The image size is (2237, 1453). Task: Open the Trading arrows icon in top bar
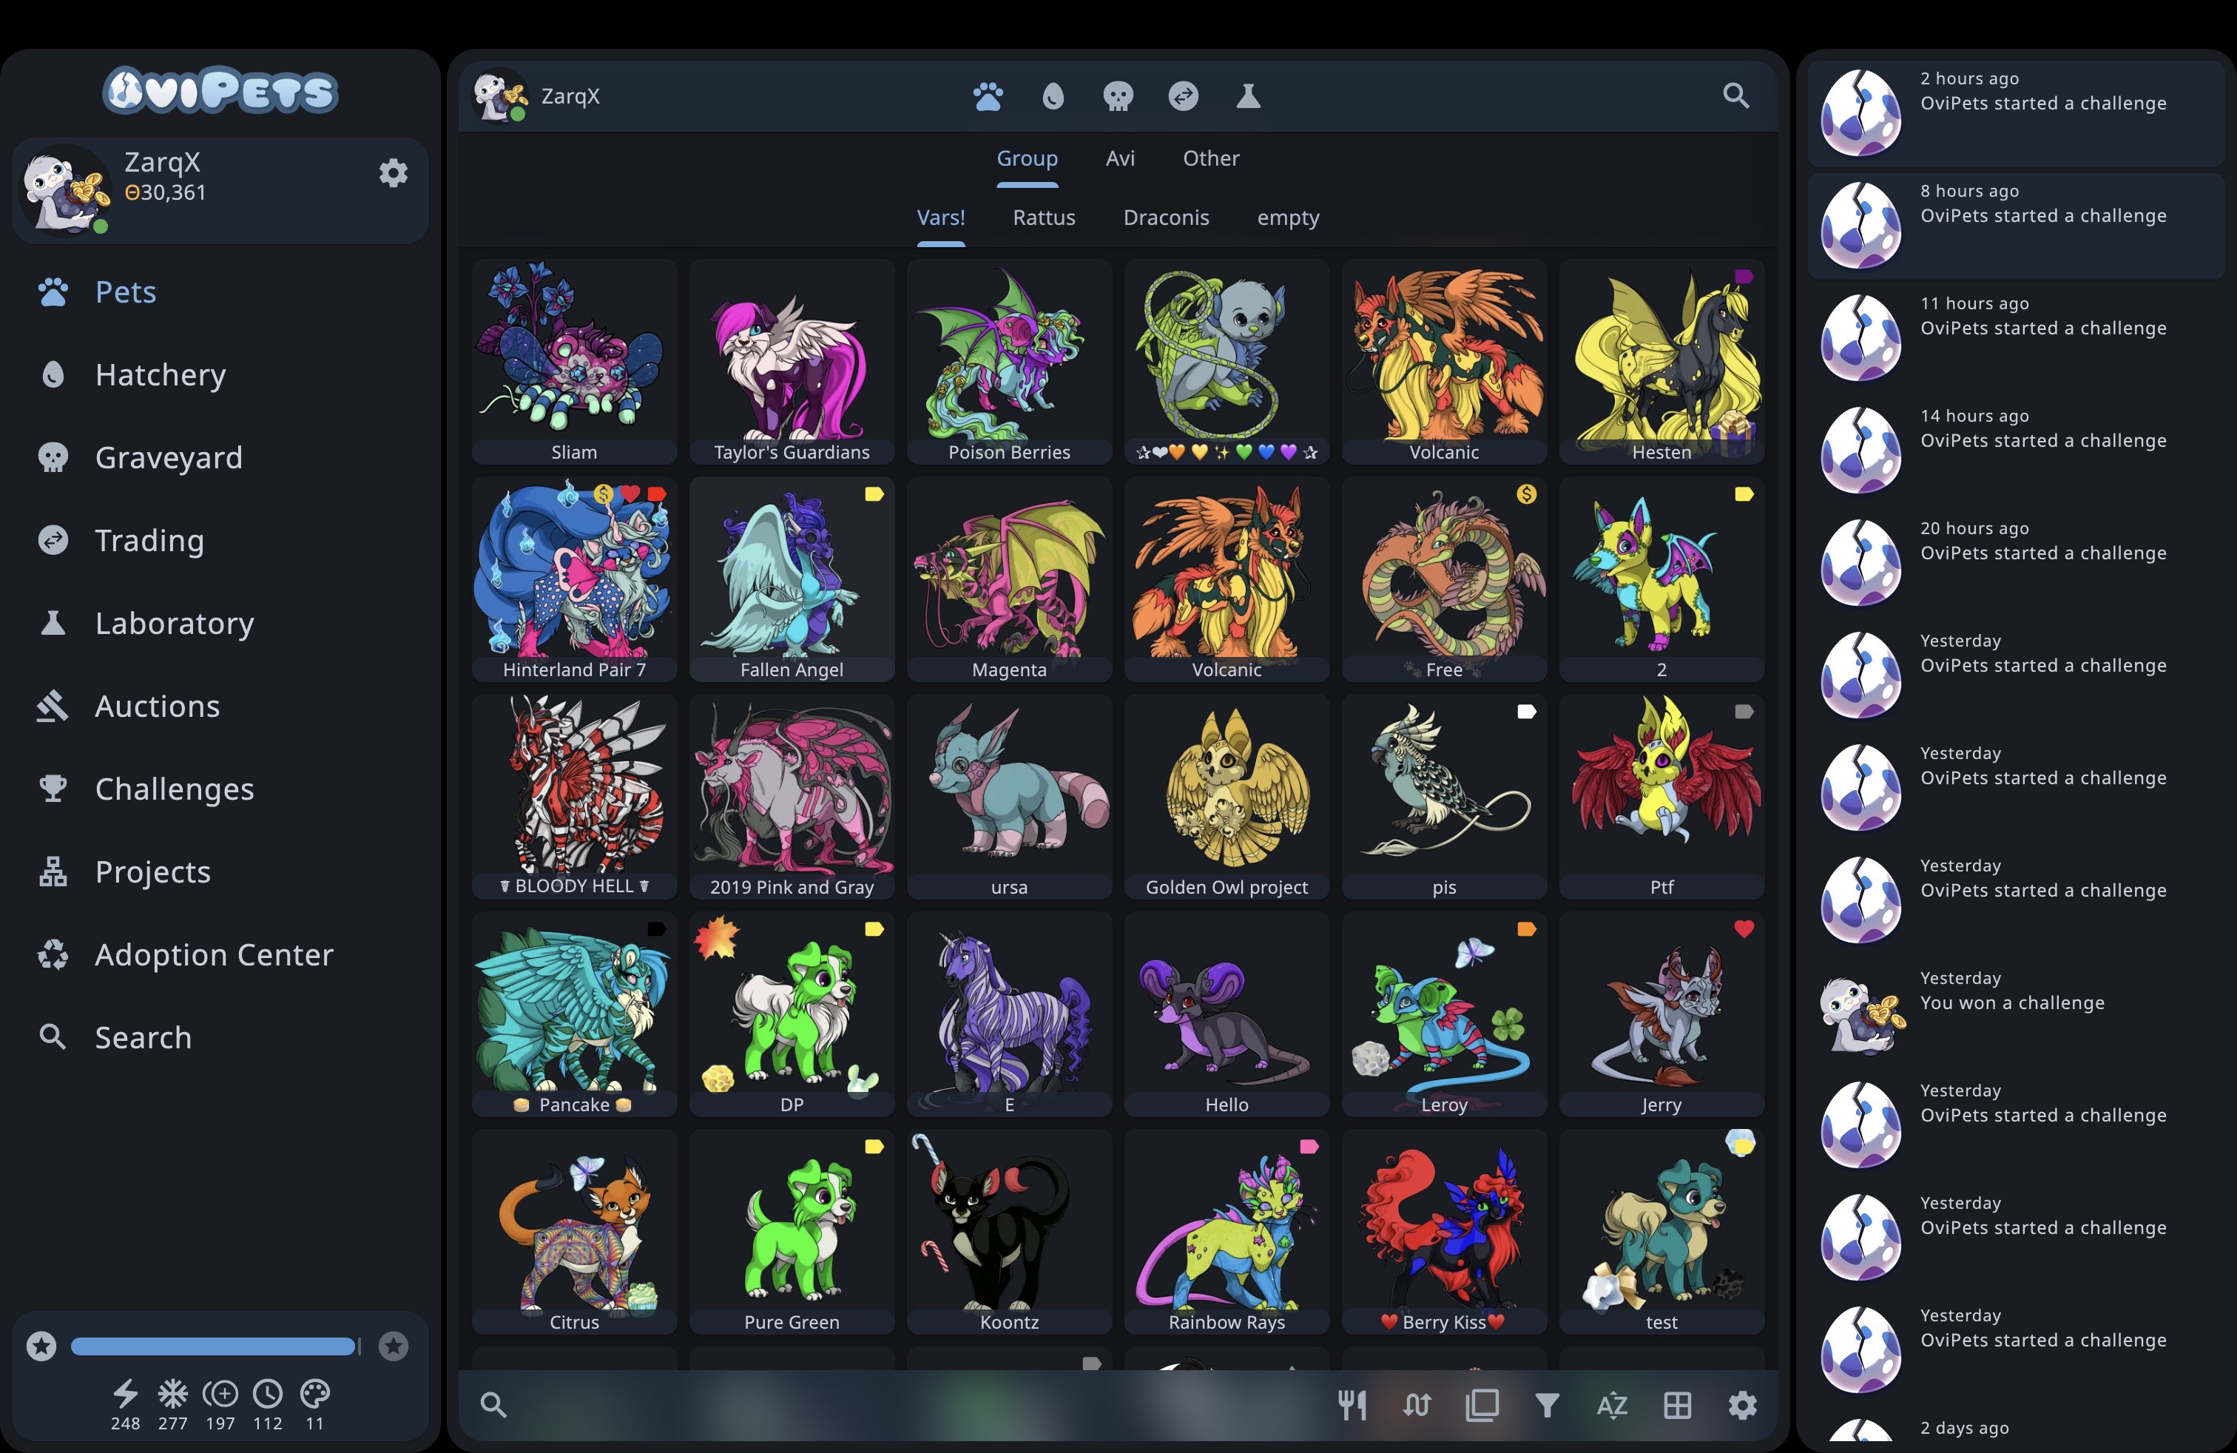[x=1184, y=96]
